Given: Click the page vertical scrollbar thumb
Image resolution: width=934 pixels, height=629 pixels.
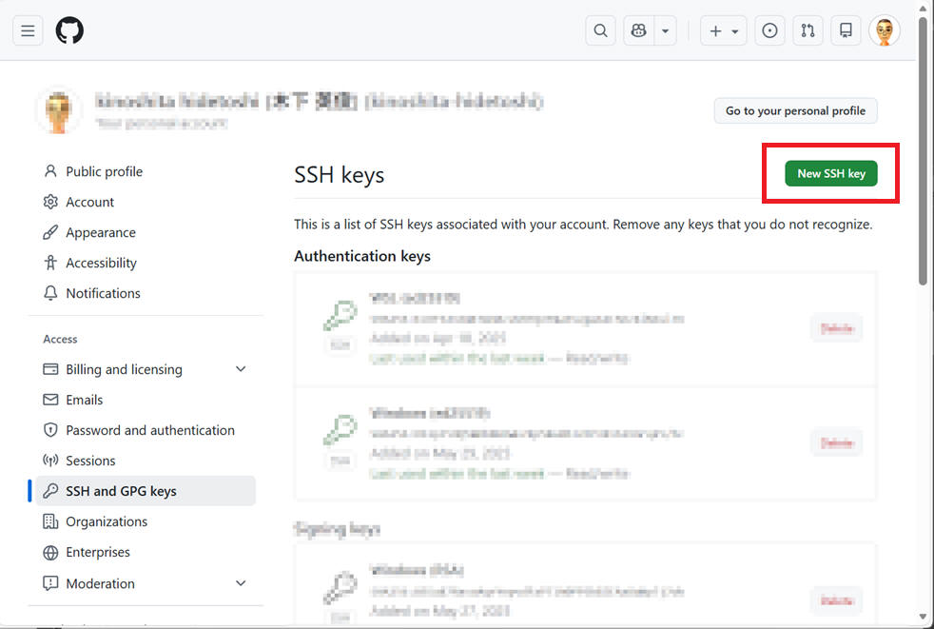Looking at the screenshot, I should 923,152.
